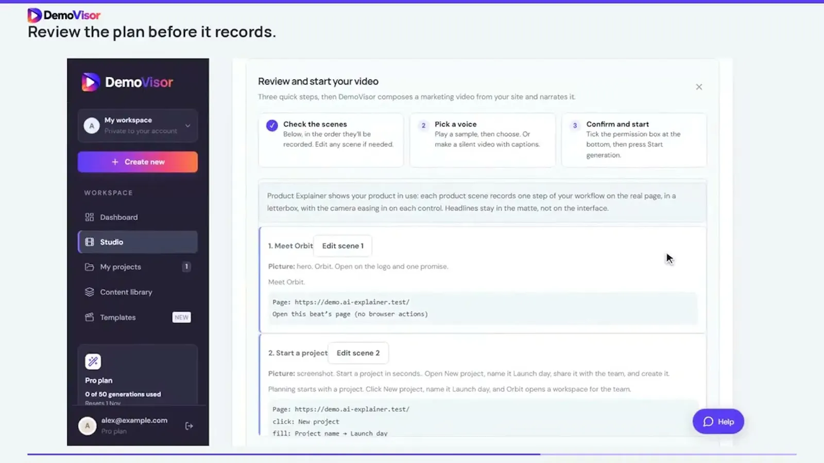824x463 pixels.
Task: Click the Studio film icon
Action: [x=90, y=242]
